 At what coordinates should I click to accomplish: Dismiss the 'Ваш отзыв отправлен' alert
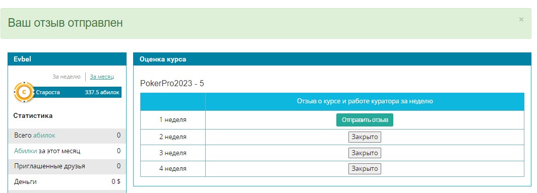tap(521, 20)
